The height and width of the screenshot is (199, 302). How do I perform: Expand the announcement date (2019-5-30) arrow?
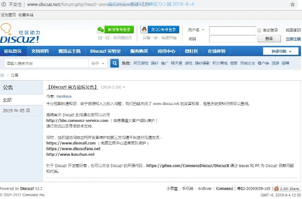pyautogui.click(x=124, y=87)
